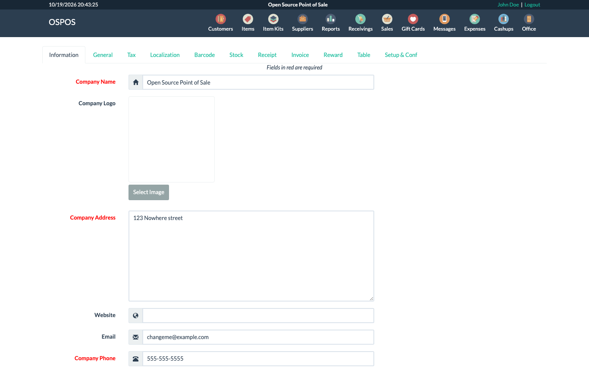Click the globe icon beside Website field

[136, 315]
